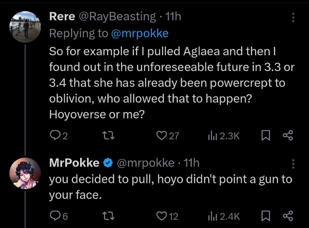
Task: Open MrPokke display name profile link
Action: (74, 163)
